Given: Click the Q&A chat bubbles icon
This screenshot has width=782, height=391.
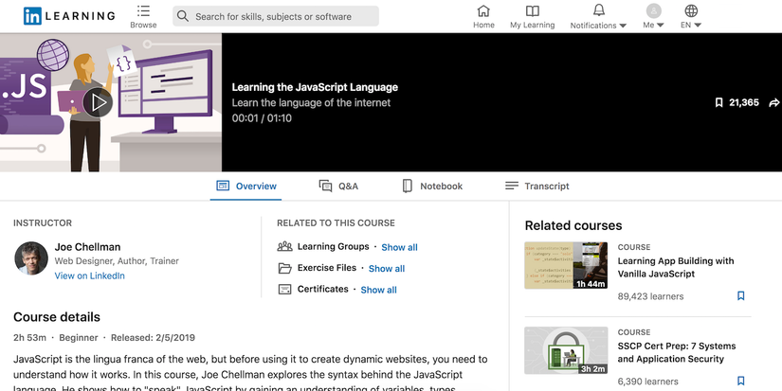Looking at the screenshot, I should coord(325,186).
